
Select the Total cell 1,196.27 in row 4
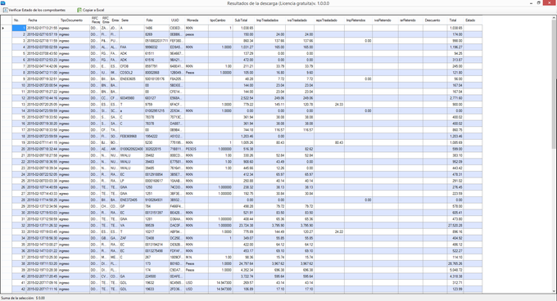(455, 47)
